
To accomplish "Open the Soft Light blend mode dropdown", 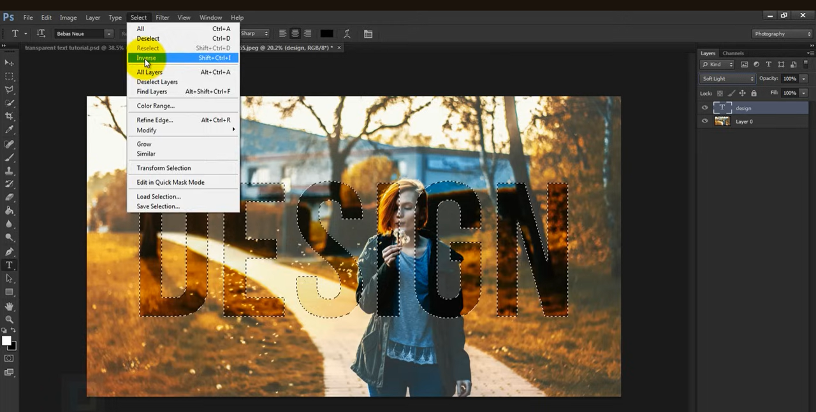I will point(727,78).
